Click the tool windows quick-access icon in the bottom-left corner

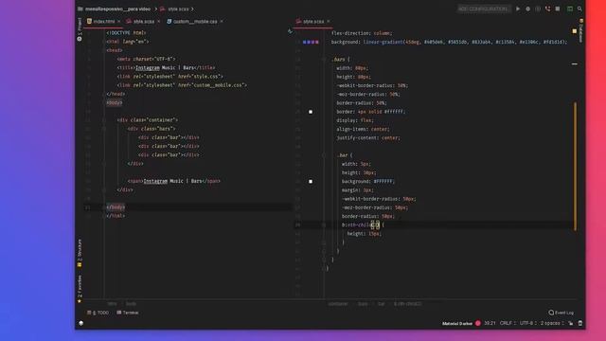coord(80,323)
